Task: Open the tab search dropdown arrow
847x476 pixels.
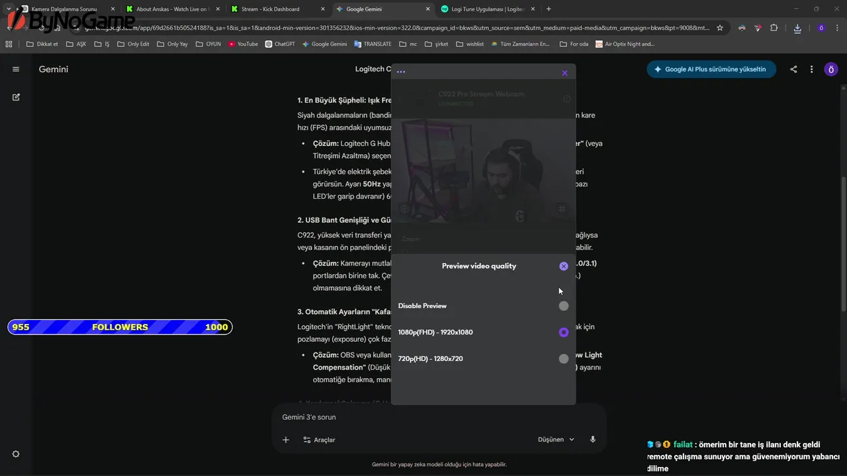Action: [9, 9]
